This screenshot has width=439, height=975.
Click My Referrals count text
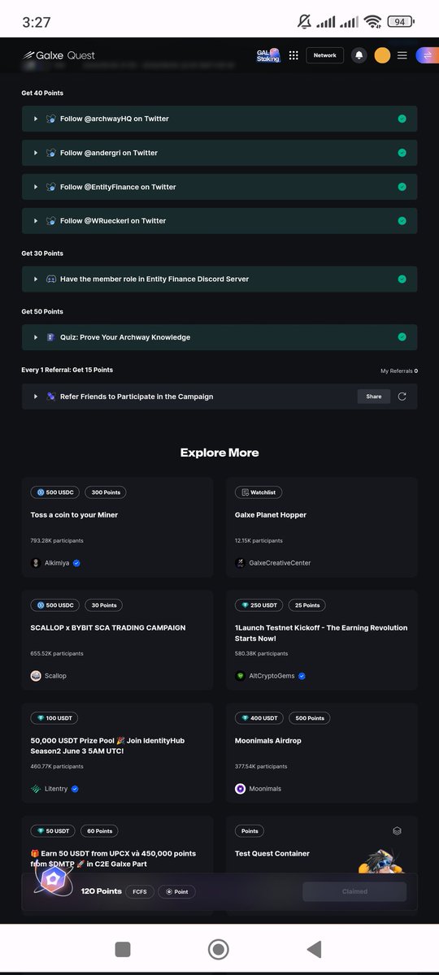(398, 370)
